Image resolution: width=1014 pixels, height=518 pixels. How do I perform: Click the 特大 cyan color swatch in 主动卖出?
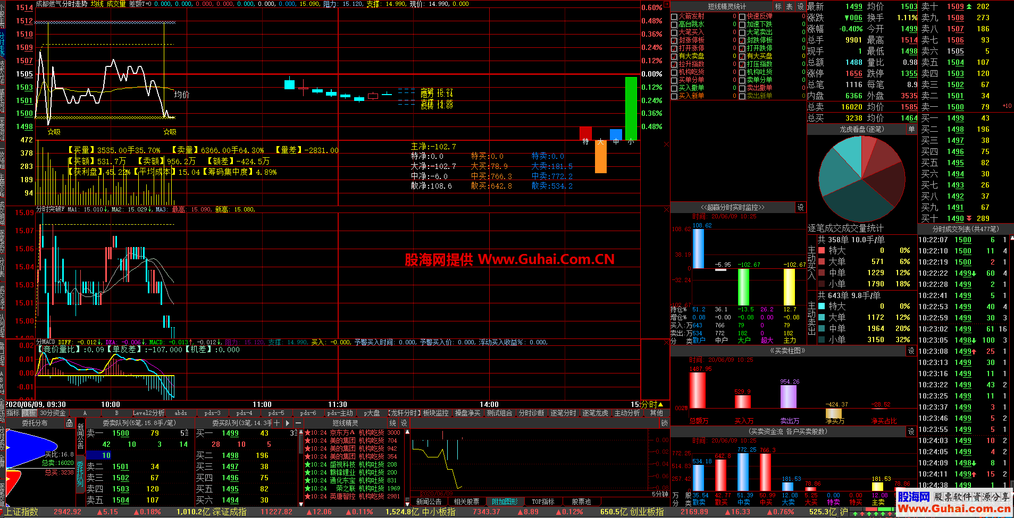(822, 306)
